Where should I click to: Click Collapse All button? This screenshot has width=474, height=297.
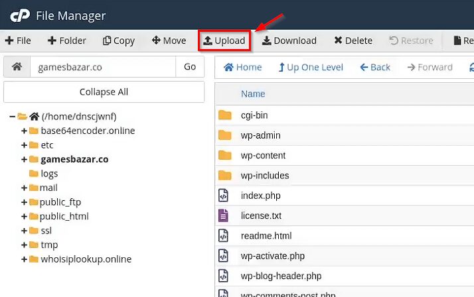(104, 91)
